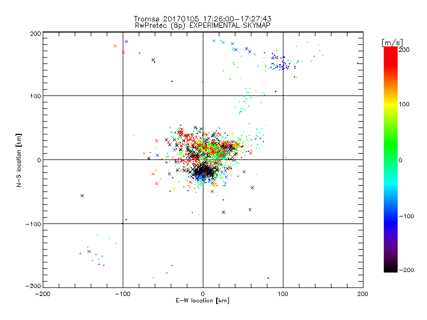Click the colorbar tick label 200
This screenshot has width=427, height=320.
pyautogui.click(x=404, y=50)
